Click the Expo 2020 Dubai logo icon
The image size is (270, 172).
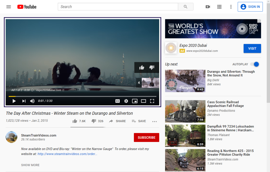(x=171, y=48)
